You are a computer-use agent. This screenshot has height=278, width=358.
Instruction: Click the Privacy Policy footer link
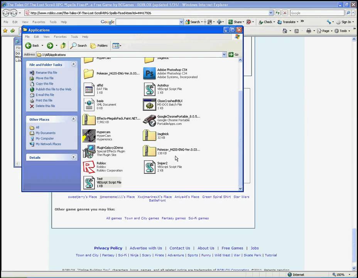(108, 248)
